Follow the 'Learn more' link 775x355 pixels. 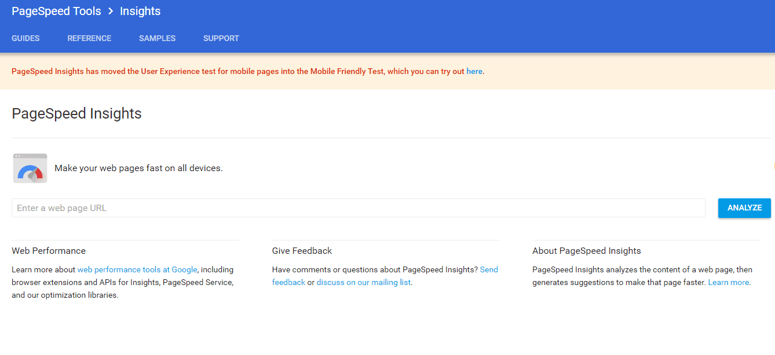point(729,282)
